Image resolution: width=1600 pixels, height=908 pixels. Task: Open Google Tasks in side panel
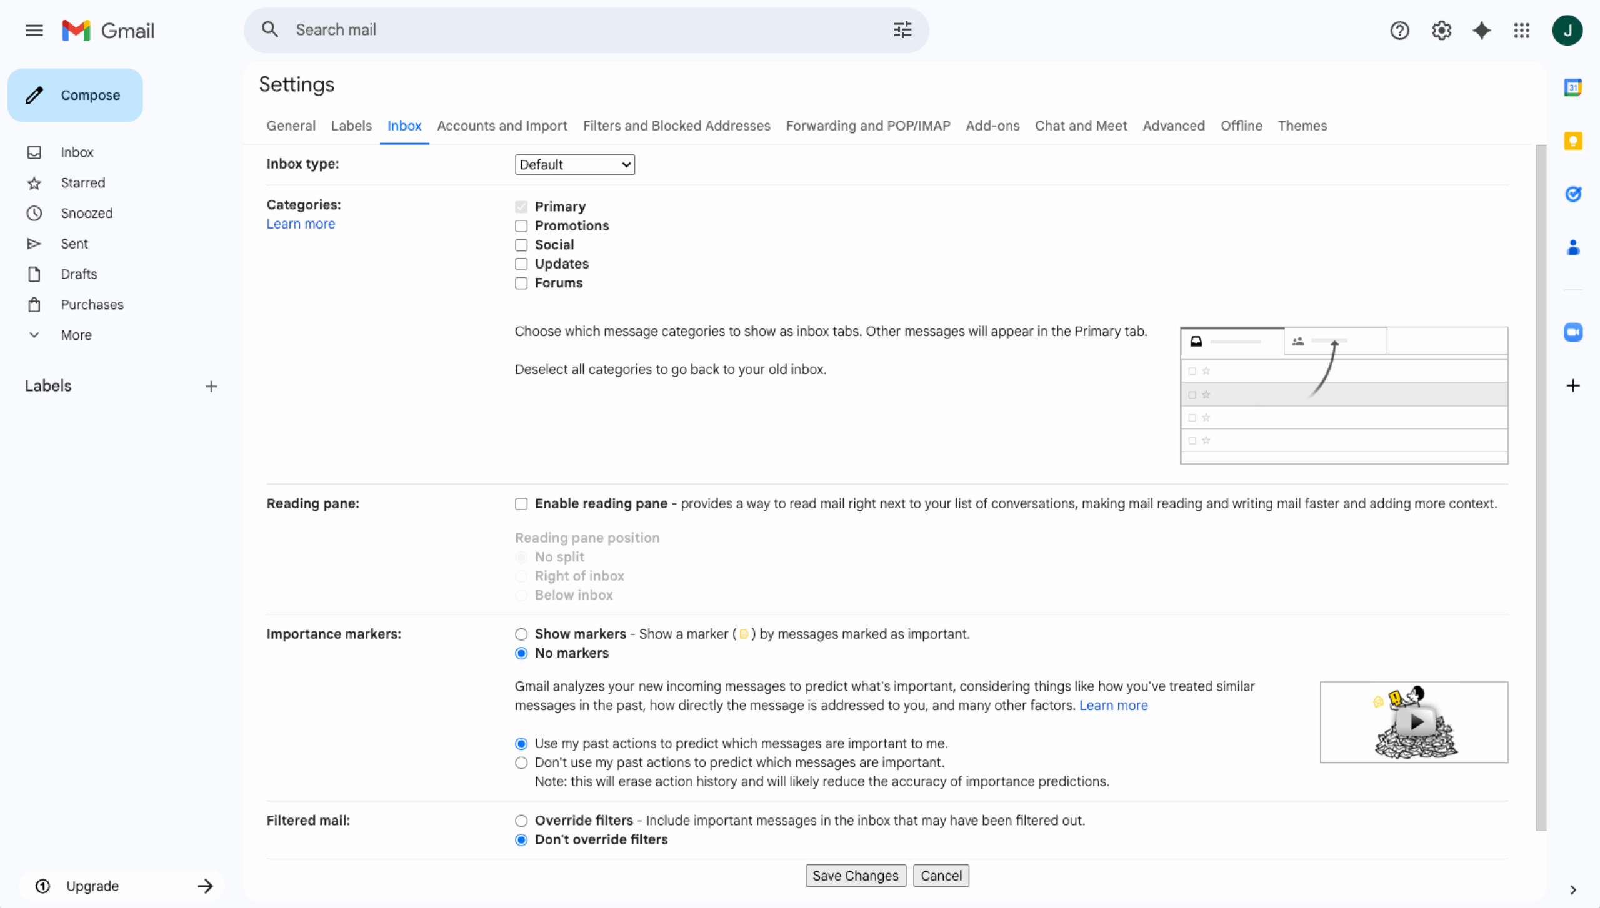[x=1572, y=194]
